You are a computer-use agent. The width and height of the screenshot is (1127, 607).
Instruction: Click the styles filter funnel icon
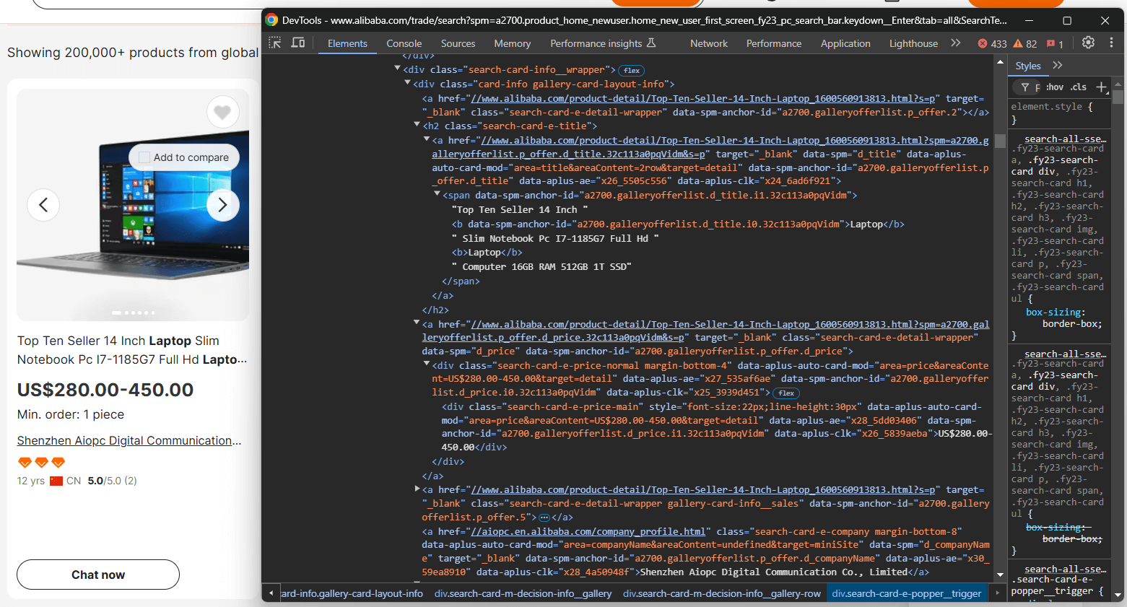pos(1025,87)
